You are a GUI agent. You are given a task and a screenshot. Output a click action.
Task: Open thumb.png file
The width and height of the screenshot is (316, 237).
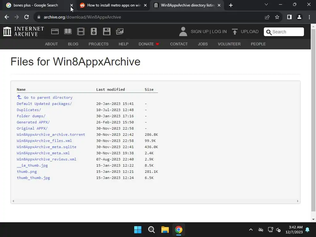click(27, 172)
